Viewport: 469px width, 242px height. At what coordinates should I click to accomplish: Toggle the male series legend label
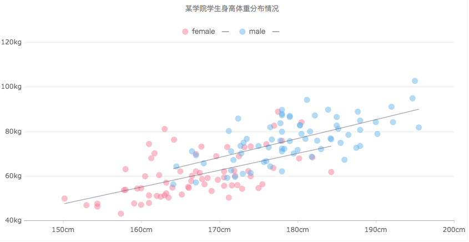point(258,32)
